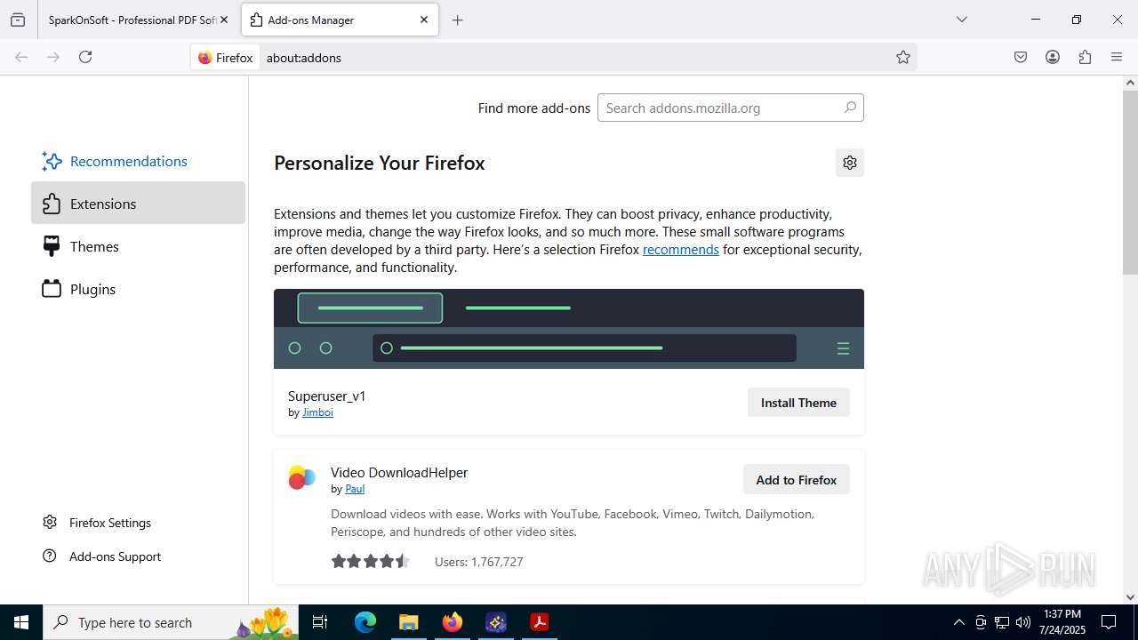The height and width of the screenshot is (640, 1138).
Task: Click the scrollbar down arrow
Action: pos(1130,597)
